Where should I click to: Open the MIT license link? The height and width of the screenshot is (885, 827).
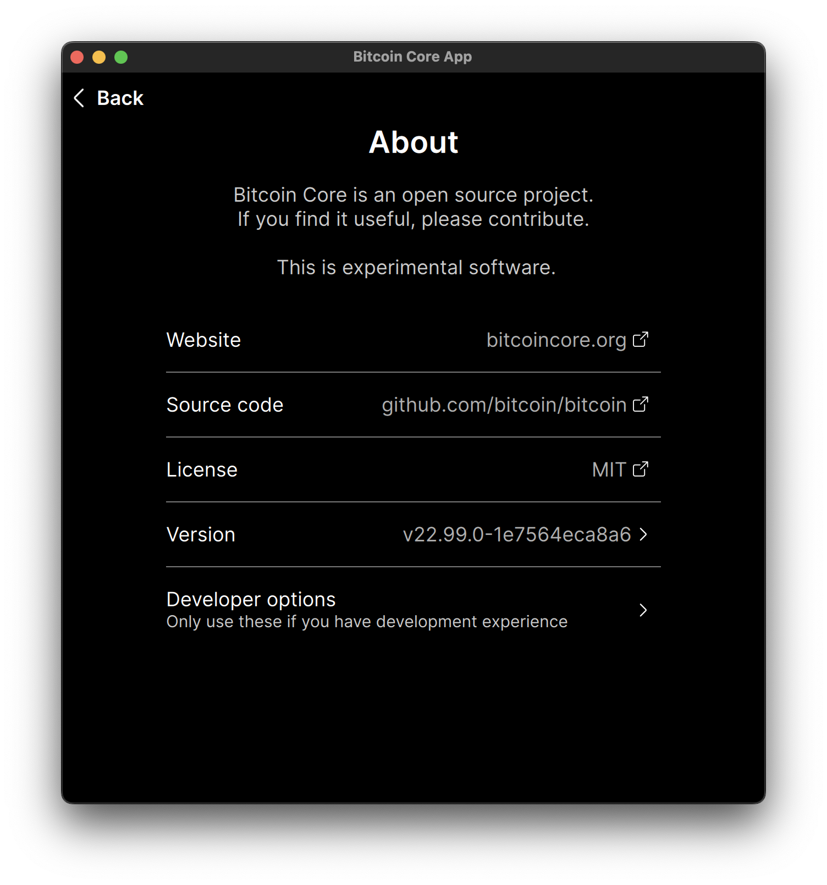click(609, 470)
